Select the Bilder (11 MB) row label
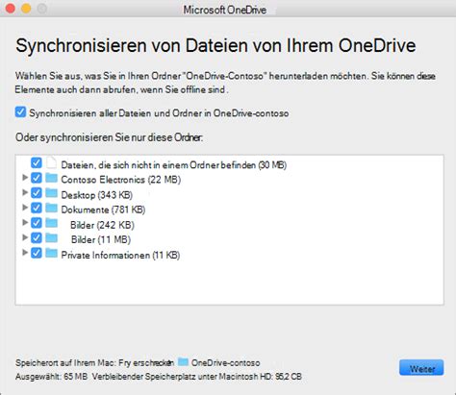 pyautogui.click(x=101, y=239)
